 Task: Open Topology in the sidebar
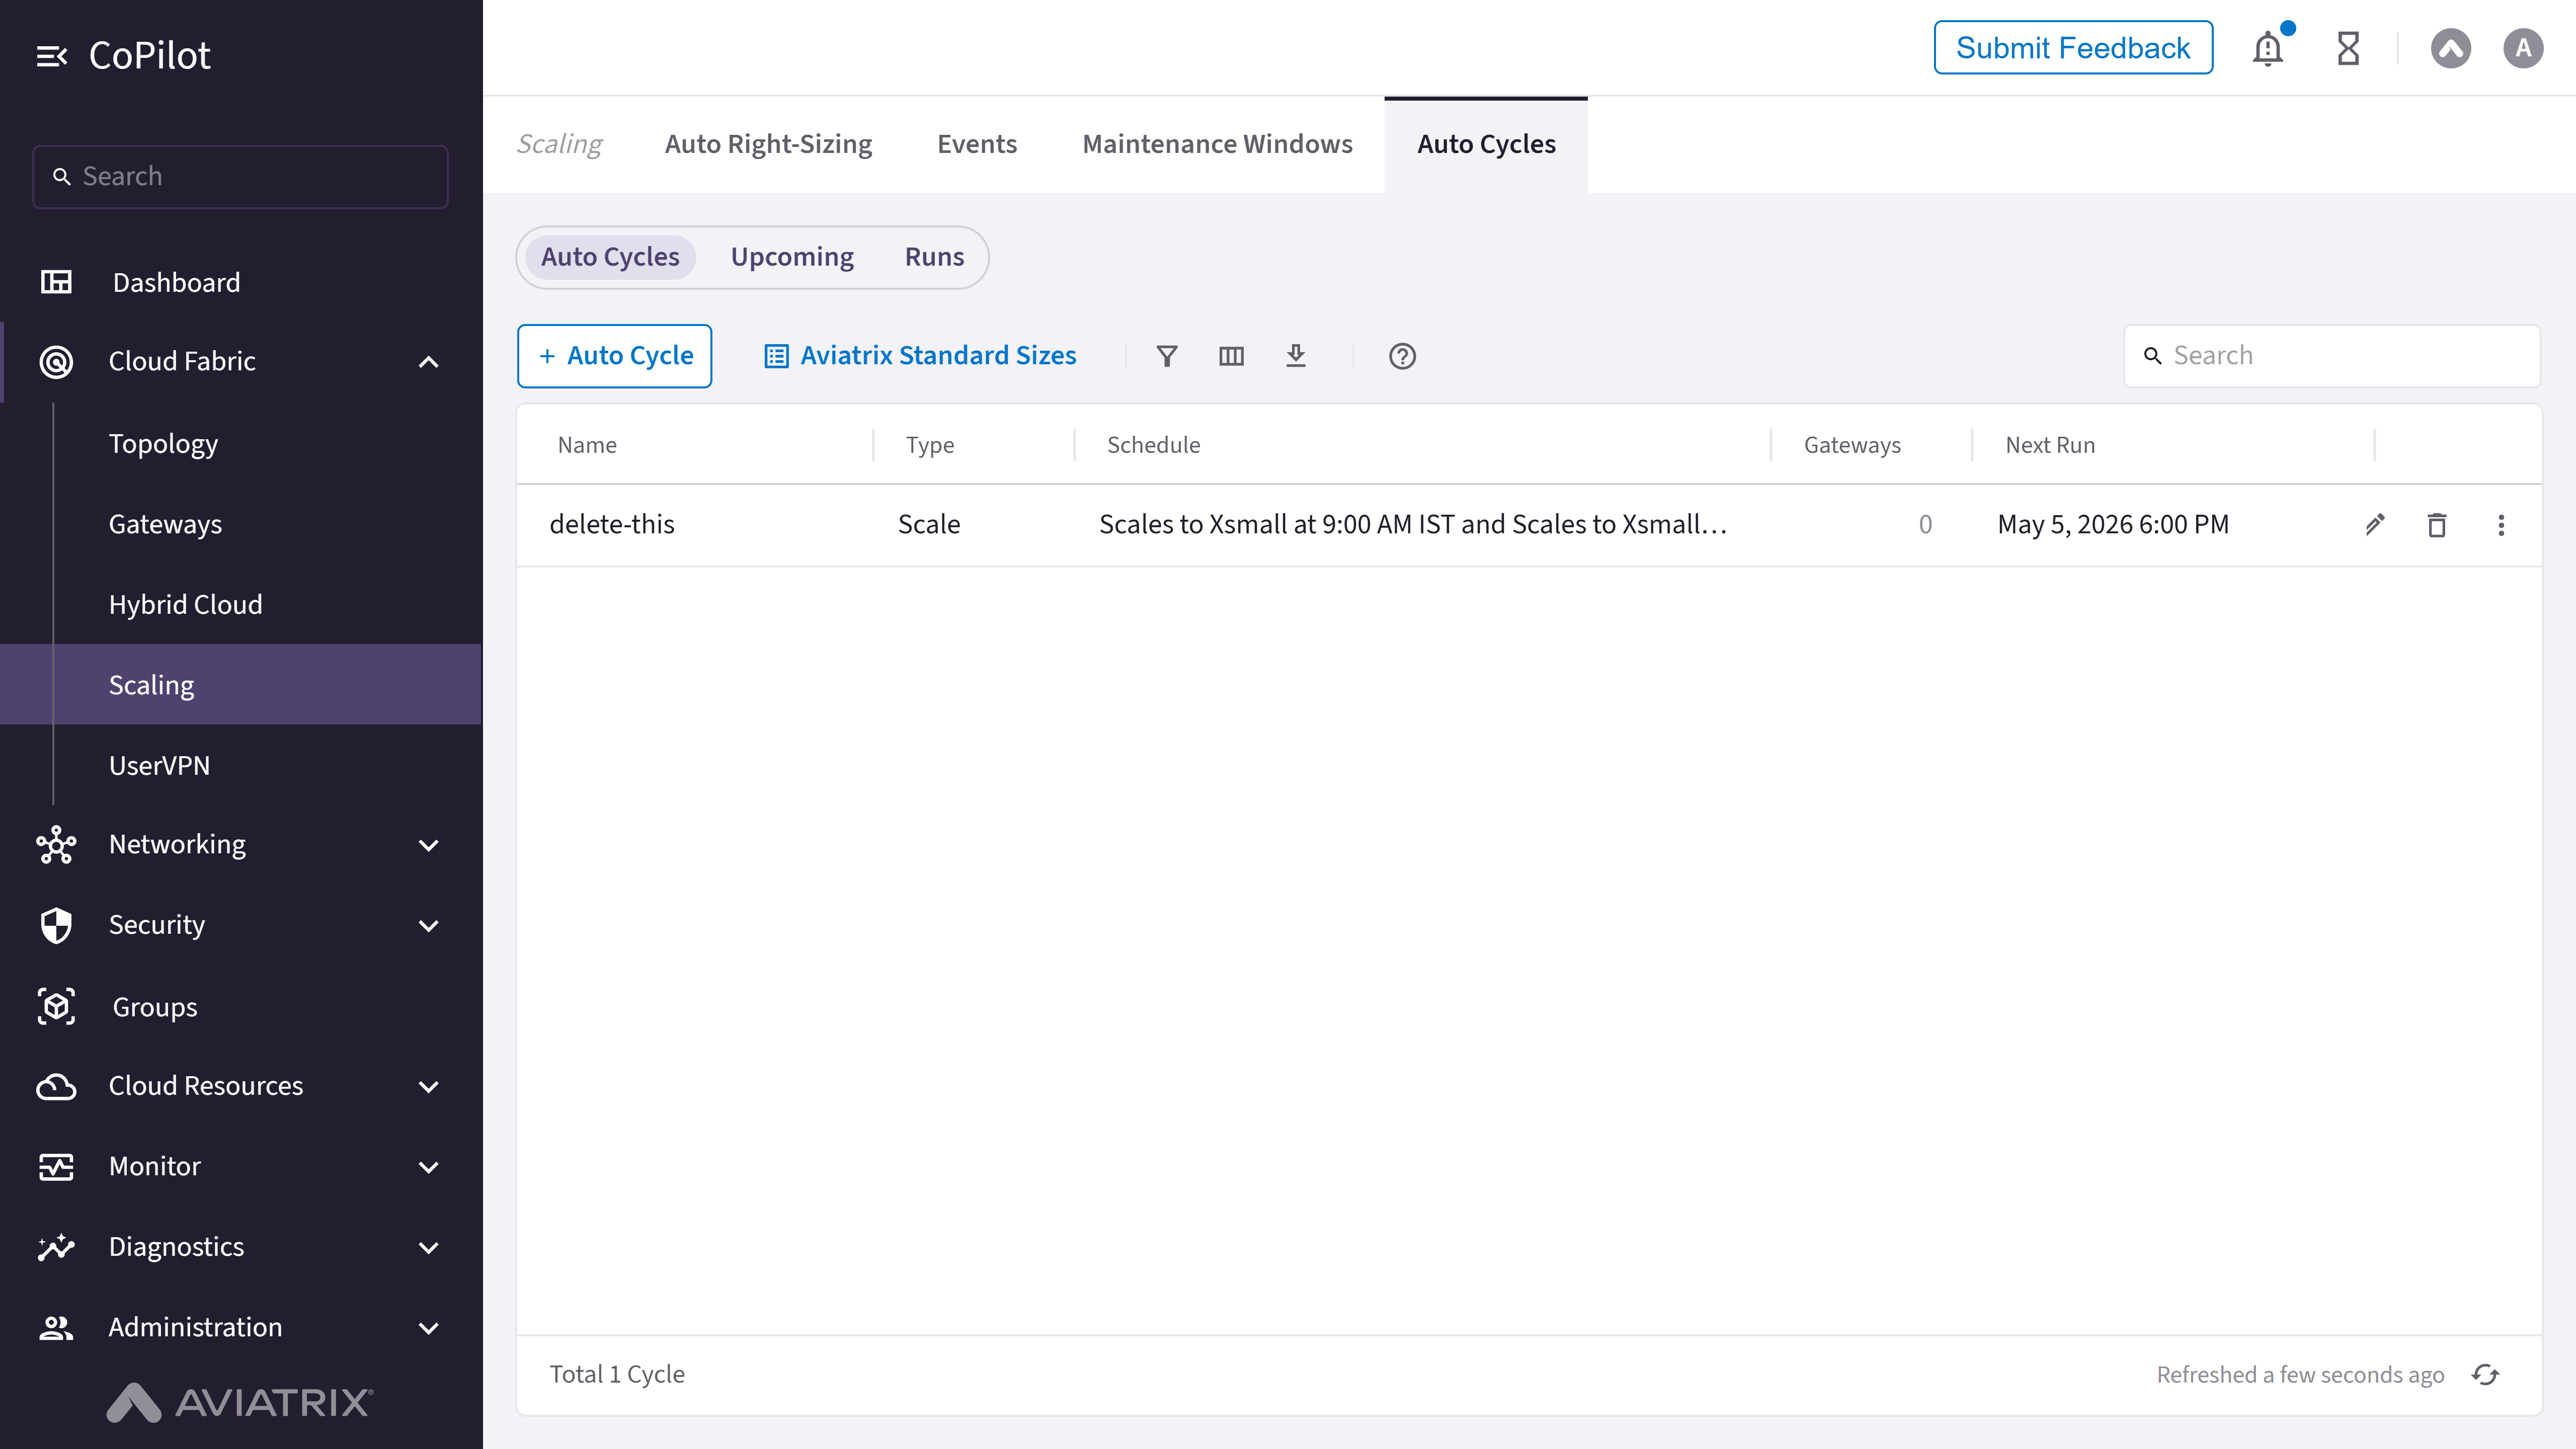163,444
